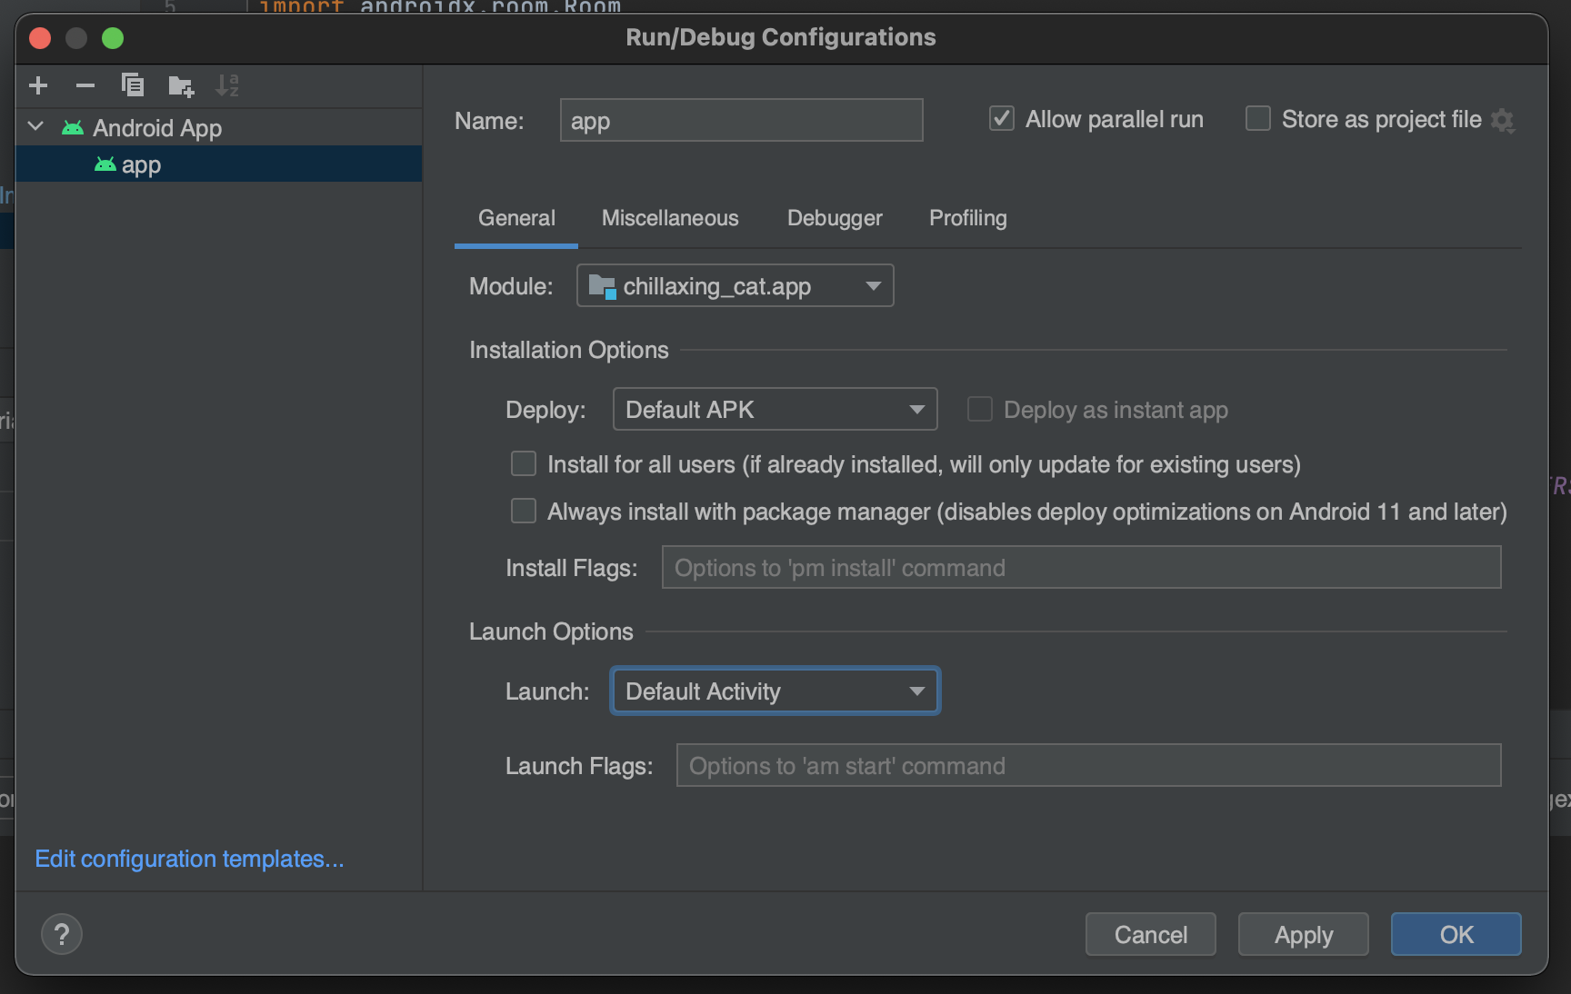
Task: Open the Launch dropdown showing Default Activity
Action: coord(775,691)
